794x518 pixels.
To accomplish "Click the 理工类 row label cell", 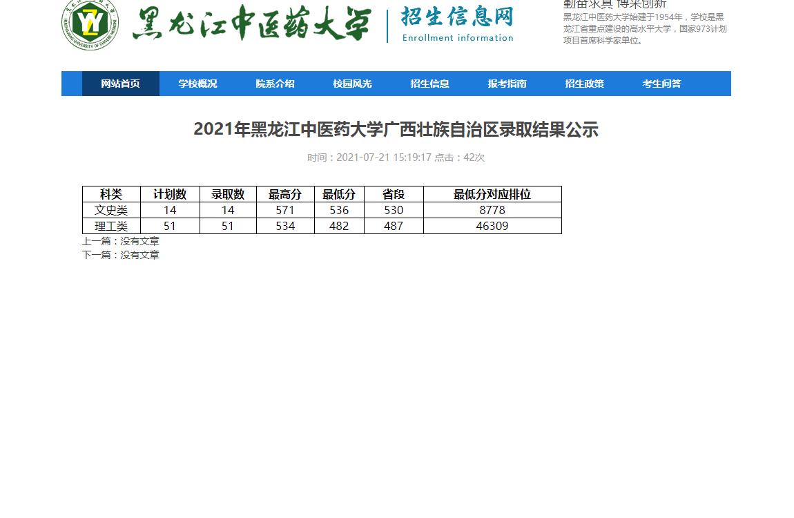I will [x=111, y=226].
